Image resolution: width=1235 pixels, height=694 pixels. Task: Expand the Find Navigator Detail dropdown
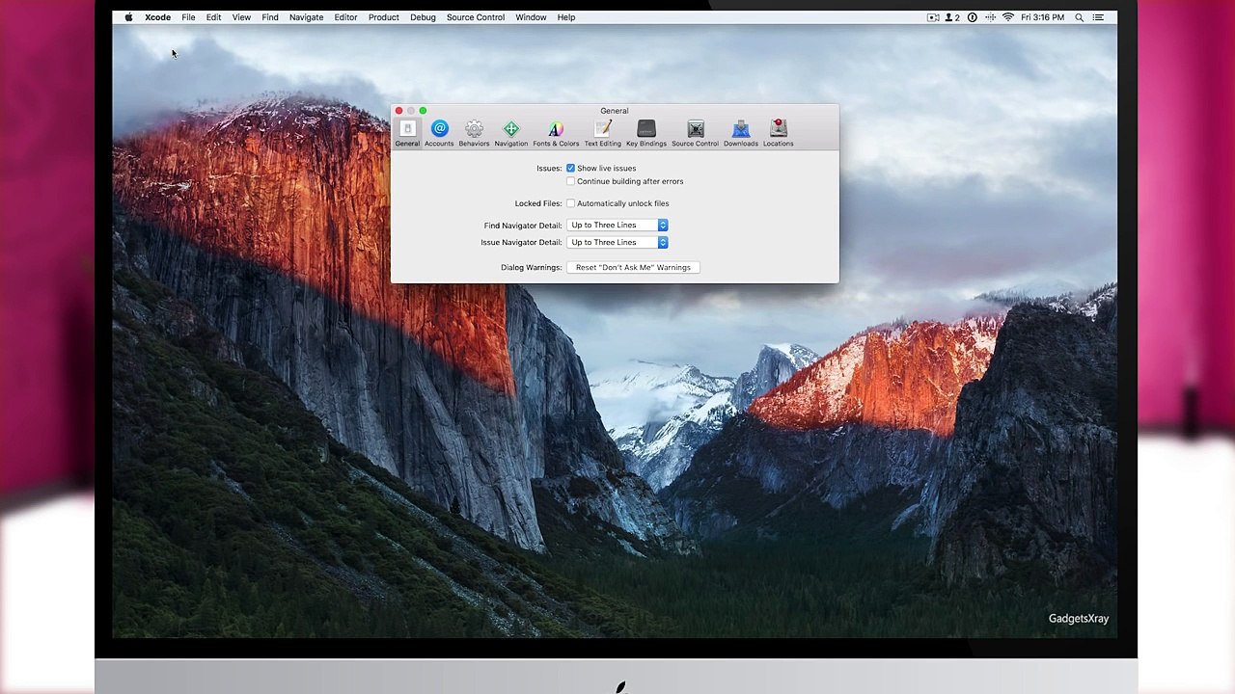click(x=617, y=225)
